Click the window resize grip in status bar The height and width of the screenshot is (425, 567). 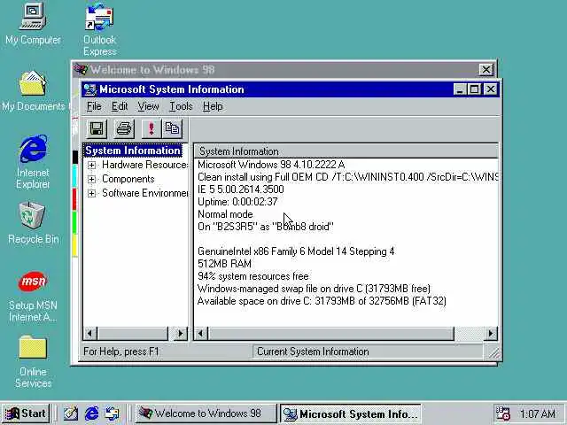coord(493,352)
